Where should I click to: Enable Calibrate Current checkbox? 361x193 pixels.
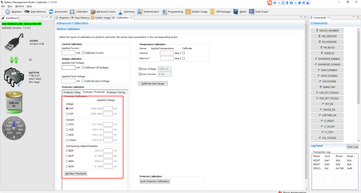(x=83, y=53)
